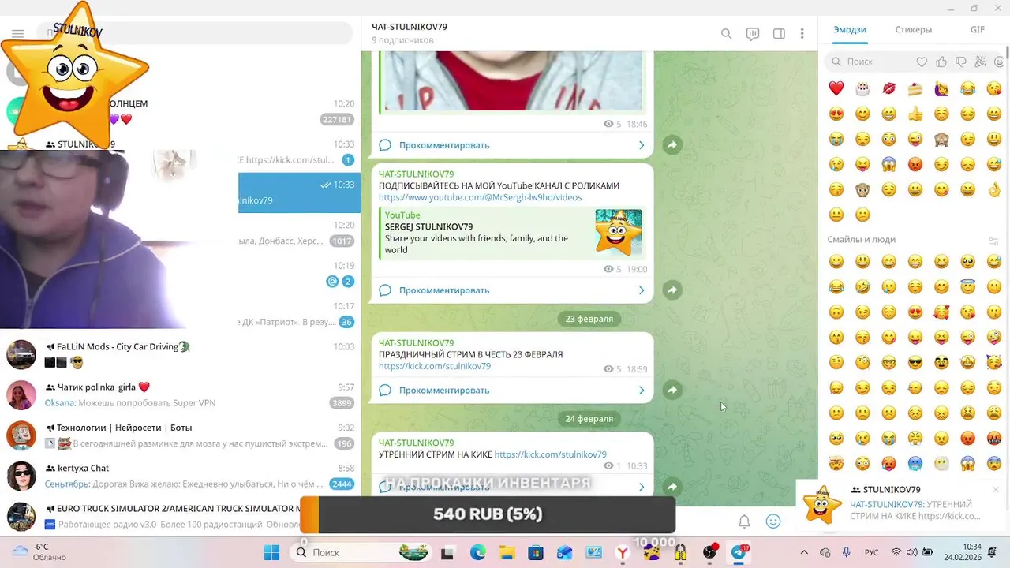Insert the kiss lips emoji
Viewport: 1010px width, 568px height.
889,88
